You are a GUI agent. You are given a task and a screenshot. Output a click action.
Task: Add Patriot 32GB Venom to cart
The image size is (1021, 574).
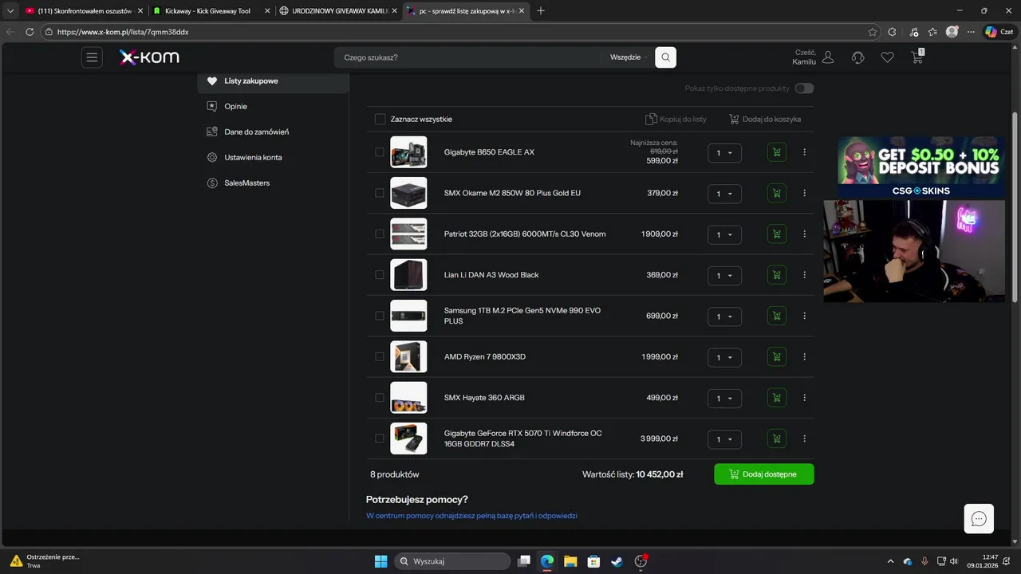coord(776,234)
